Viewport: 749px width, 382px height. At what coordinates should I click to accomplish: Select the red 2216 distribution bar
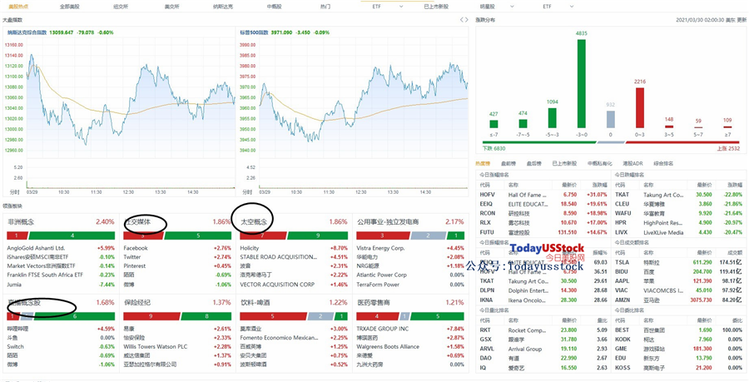coord(640,107)
